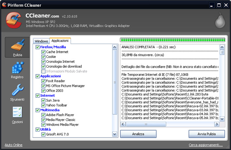Click the results pane vertical scroll thumb
231x150 pixels.
[222, 52]
